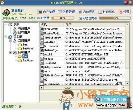Screen dimensions: 133x110
Task: Collapse the 启动 tree node
Action: point(6,25)
